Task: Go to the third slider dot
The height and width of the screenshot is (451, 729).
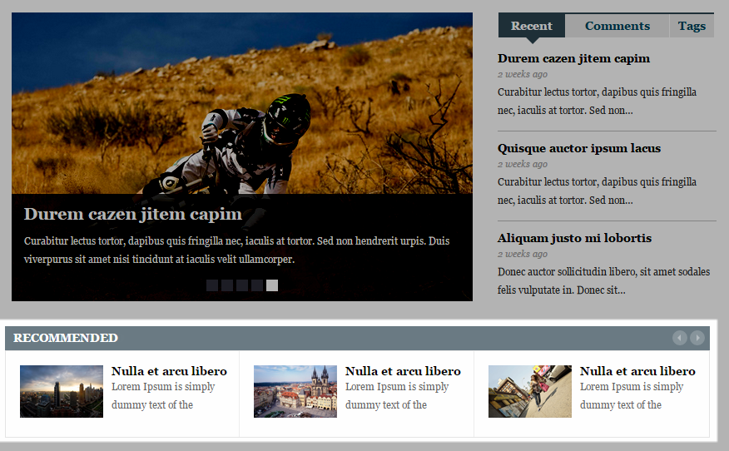Action: click(242, 285)
